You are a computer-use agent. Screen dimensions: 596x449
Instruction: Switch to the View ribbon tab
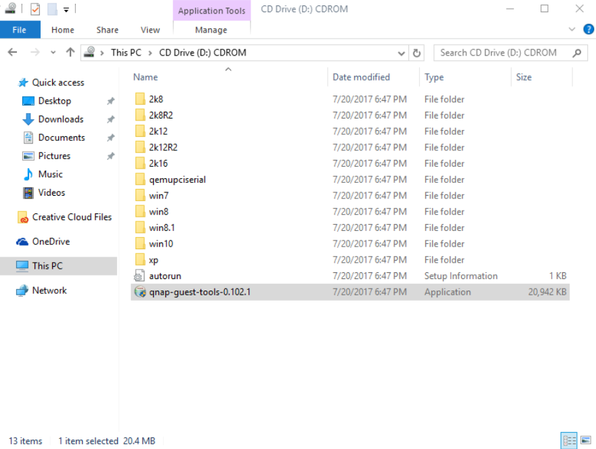[x=150, y=30]
